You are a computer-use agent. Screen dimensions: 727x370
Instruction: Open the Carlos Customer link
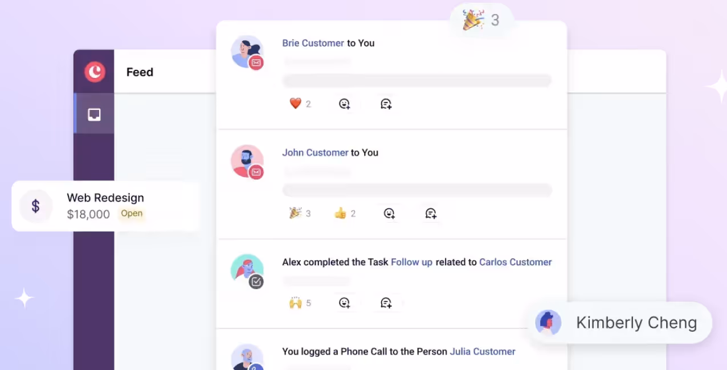516,262
